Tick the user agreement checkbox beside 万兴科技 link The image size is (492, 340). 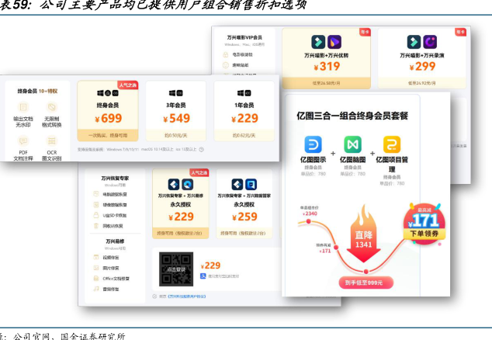(x=154, y=296)
